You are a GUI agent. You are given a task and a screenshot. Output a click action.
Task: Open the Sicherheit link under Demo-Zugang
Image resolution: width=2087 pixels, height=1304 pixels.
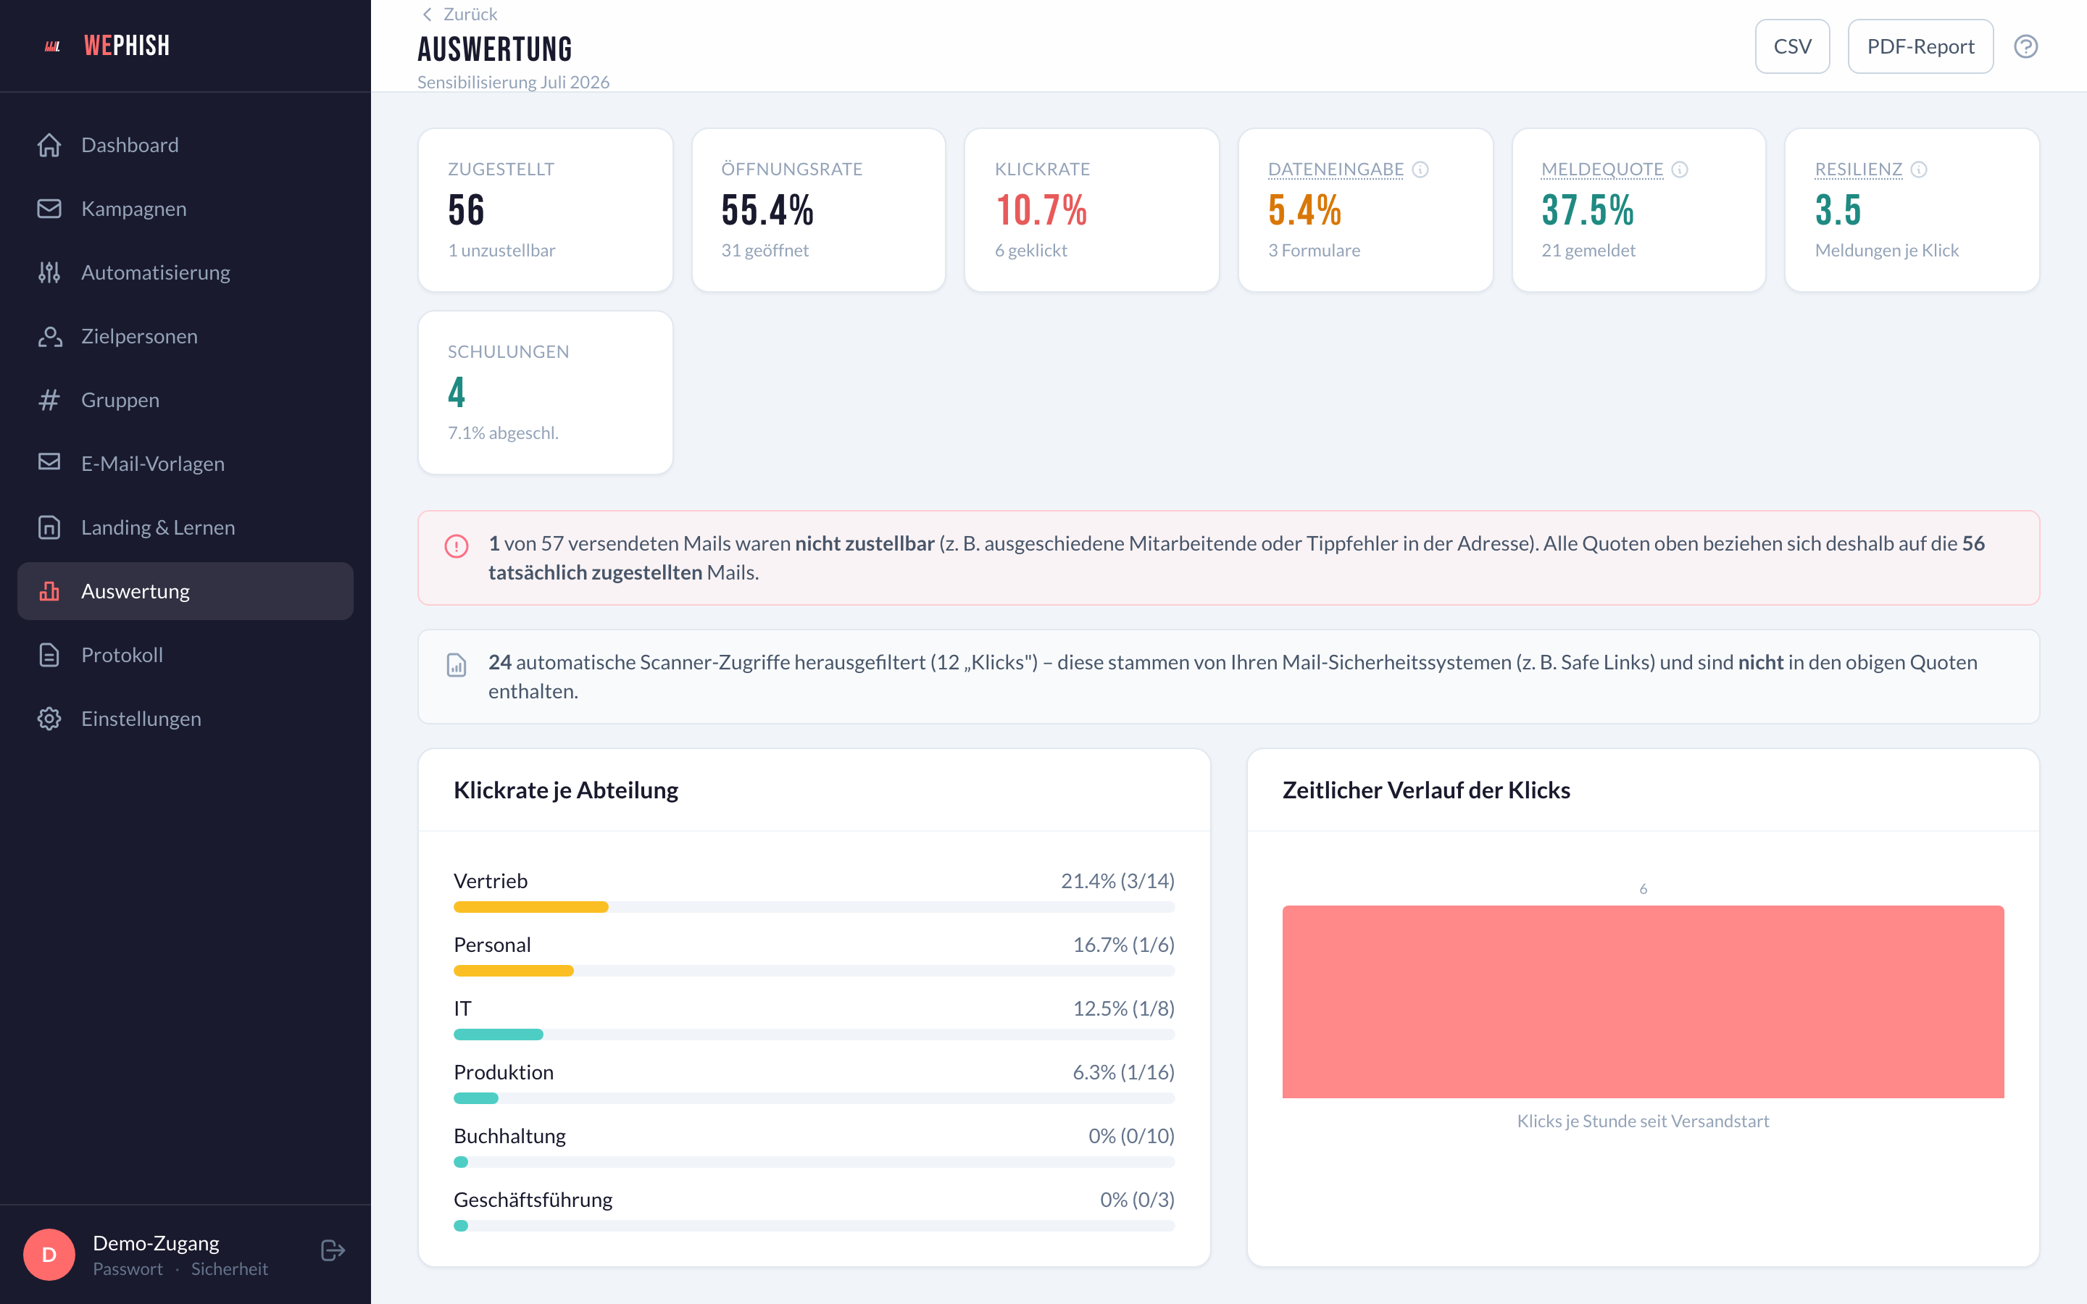pyautogui.click(x=230, y=1269)
